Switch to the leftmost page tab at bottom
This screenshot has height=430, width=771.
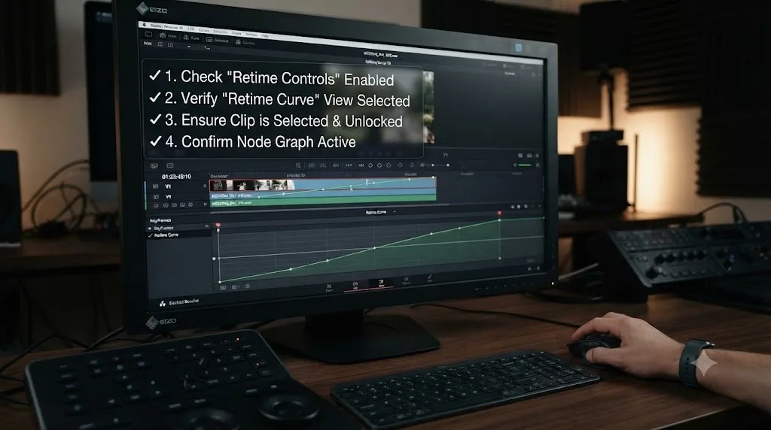click(329, 288)
